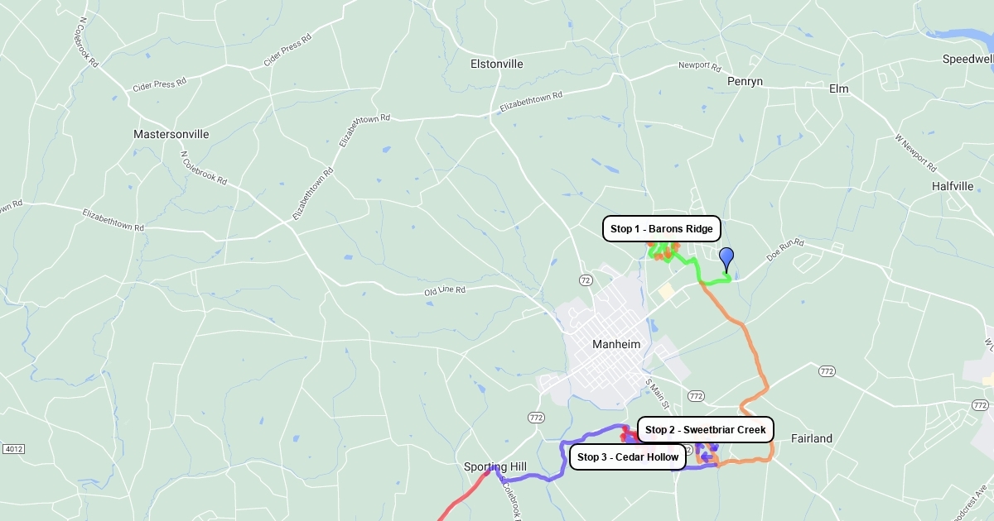
Task: Click the red route segment southwest of Sporting Hill
Action: tap(464, 496)
